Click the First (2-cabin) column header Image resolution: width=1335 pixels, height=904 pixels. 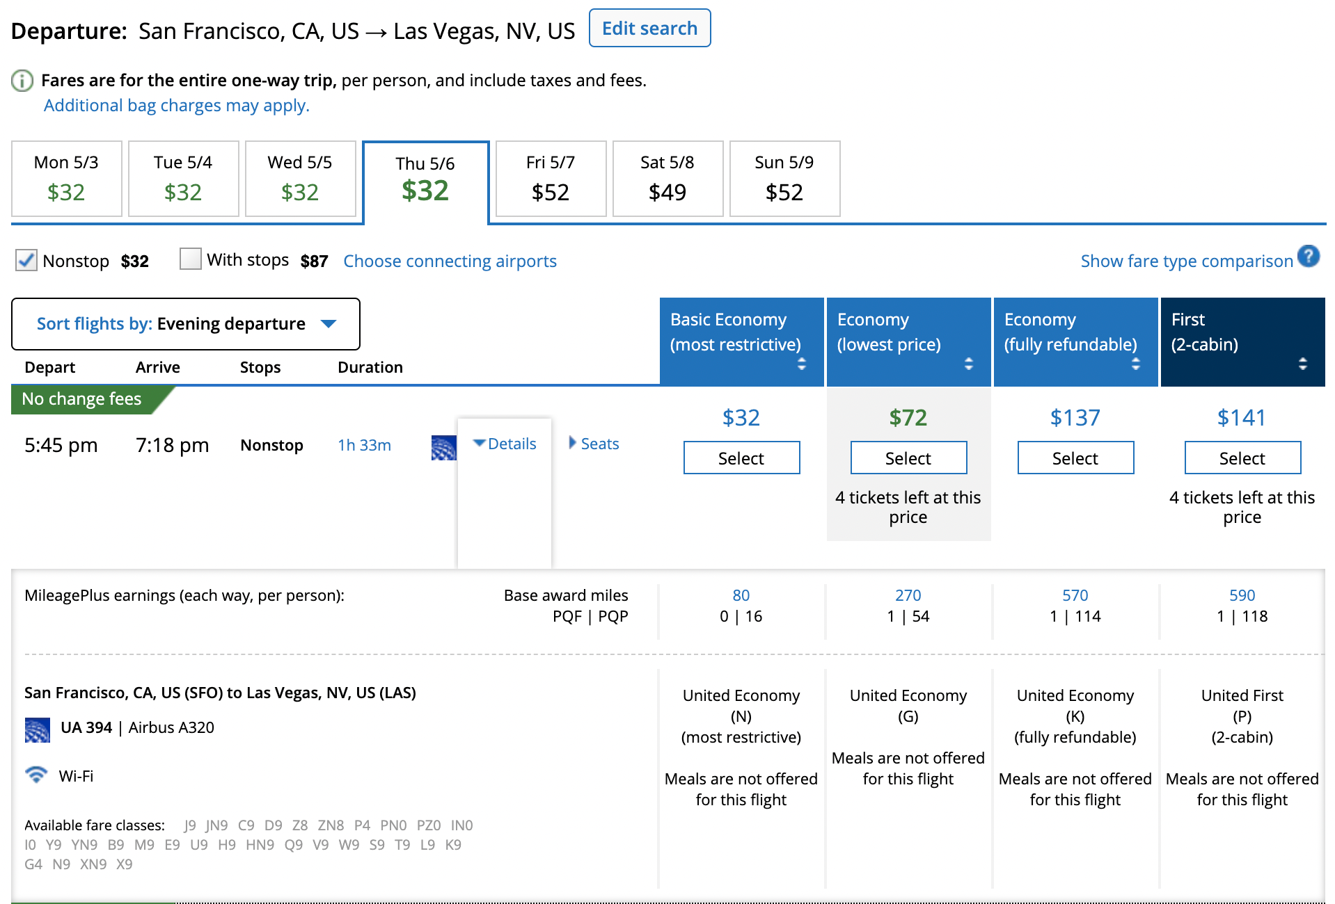pos(1243,342)
